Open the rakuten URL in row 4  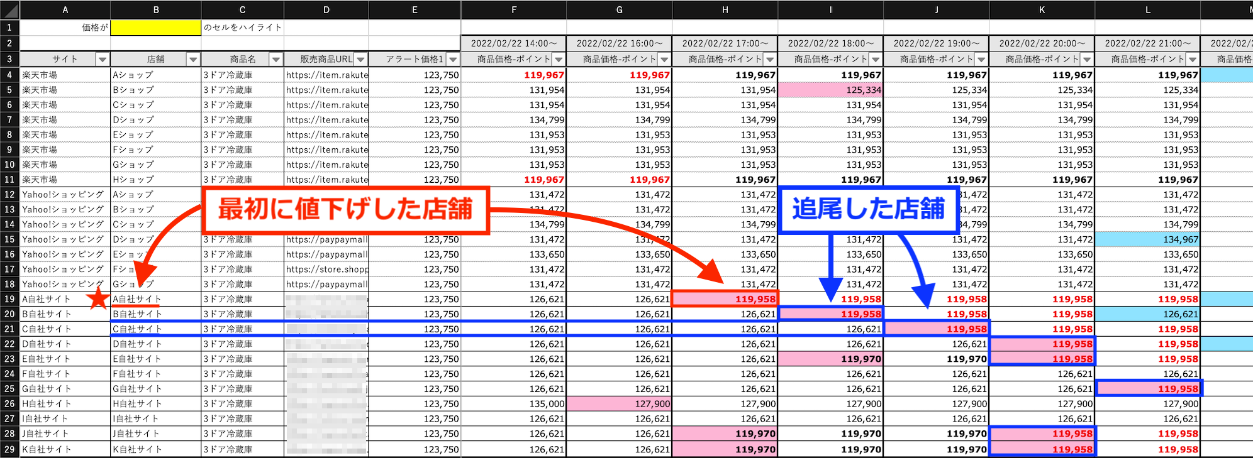click(x=326, y=75)
